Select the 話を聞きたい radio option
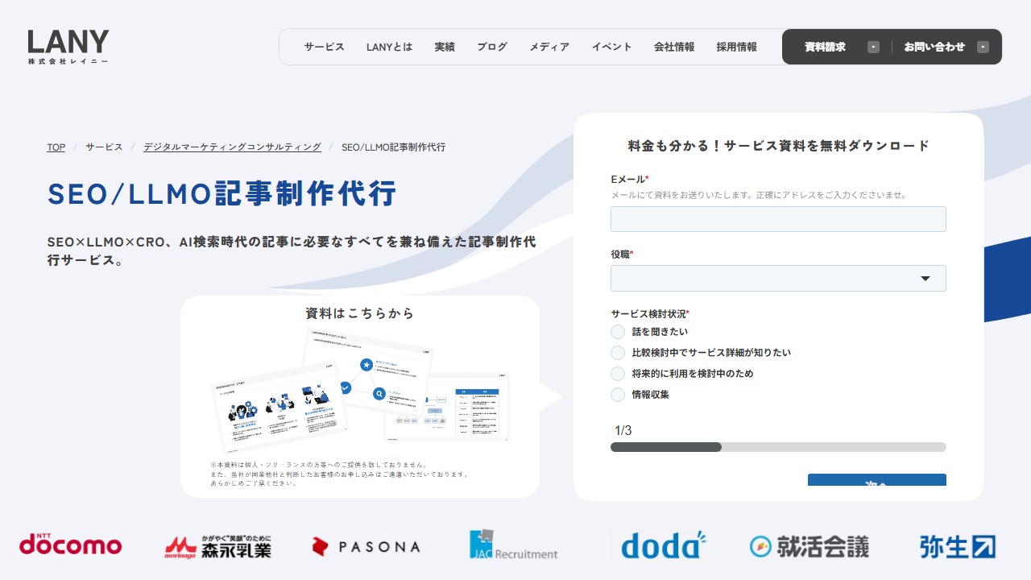The height and width of the screenshot is (580, 1031). point(618,332)
